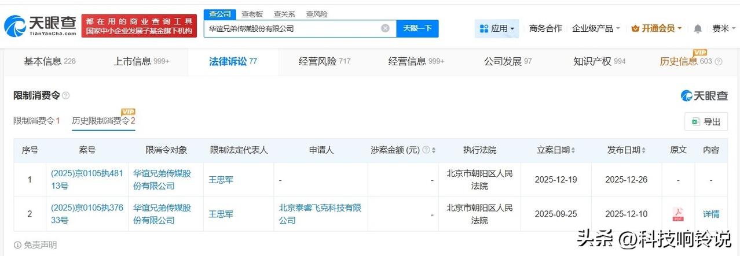This screenshot has width=740, height=256.
Task: Expand the 费米 user account menu
Action: point(724,28)
